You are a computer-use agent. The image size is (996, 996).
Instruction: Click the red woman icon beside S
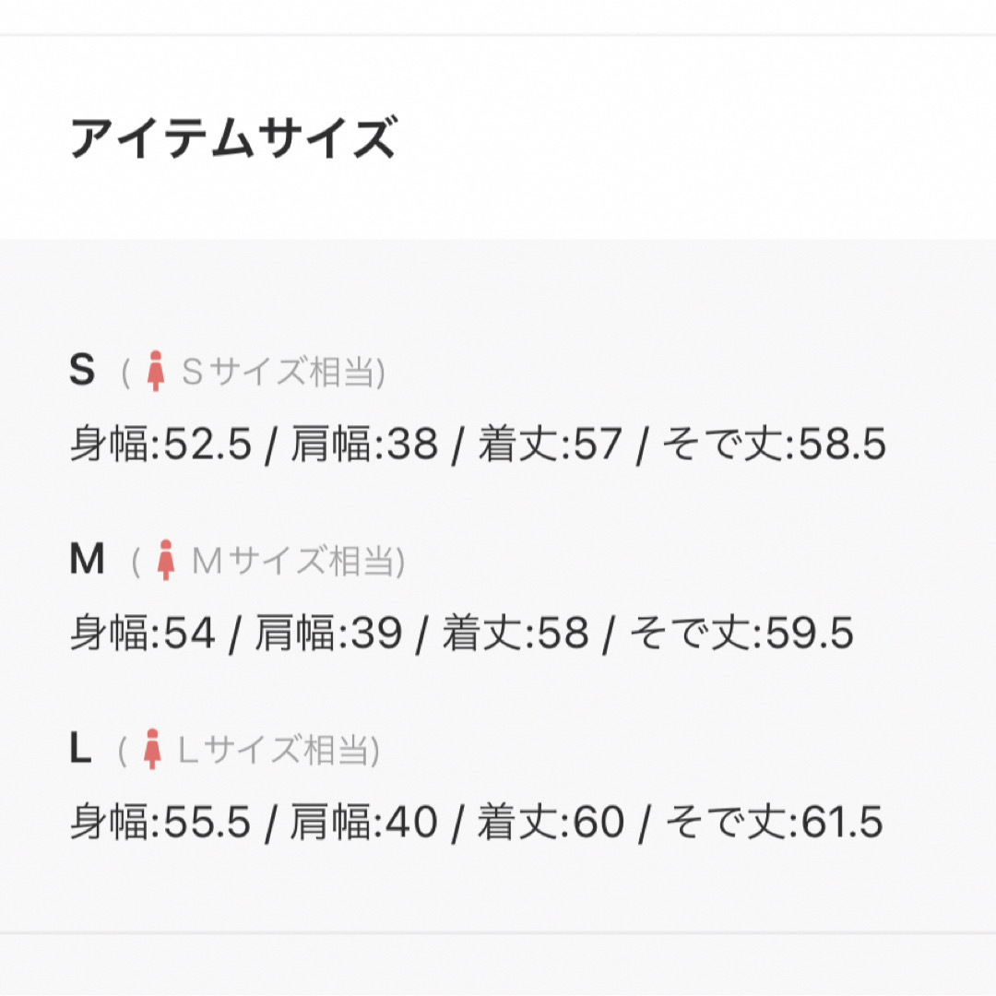tap(156, 371)
